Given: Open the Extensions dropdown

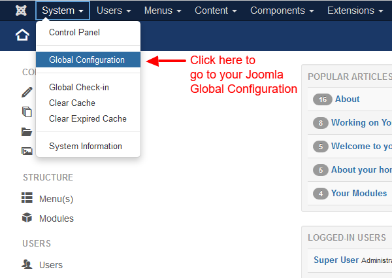Looking at the screenshot, I should pyautogui.click(x=355, y=10).
